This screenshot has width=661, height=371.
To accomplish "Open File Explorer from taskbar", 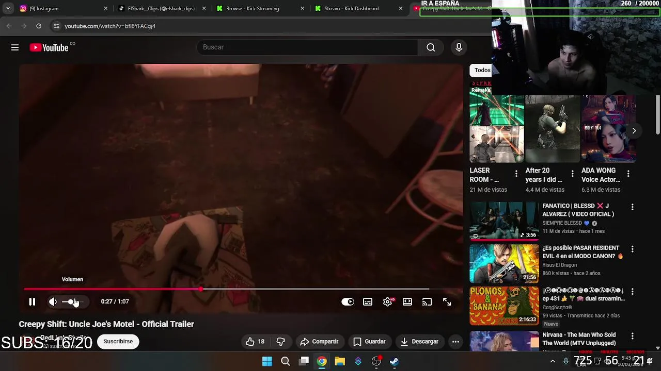I will [x=340, y=361].
